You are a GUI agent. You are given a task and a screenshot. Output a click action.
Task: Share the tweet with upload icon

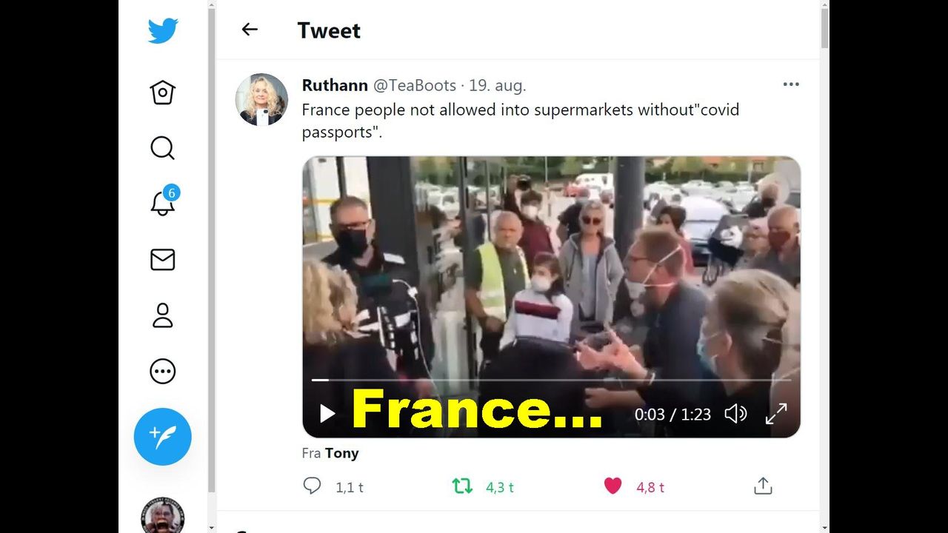(763, 486)
